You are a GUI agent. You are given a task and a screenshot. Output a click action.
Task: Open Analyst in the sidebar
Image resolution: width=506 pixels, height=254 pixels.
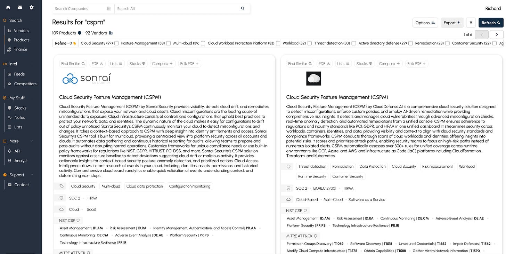(x=21, y=161)
